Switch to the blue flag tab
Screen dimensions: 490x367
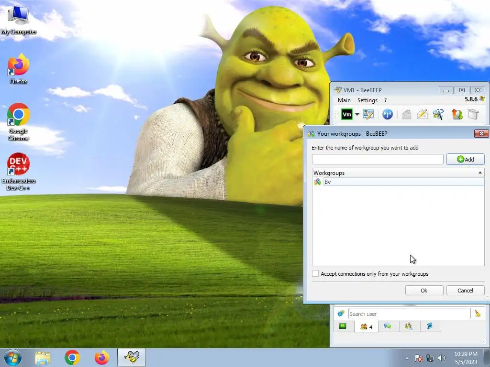click(430, 326)
